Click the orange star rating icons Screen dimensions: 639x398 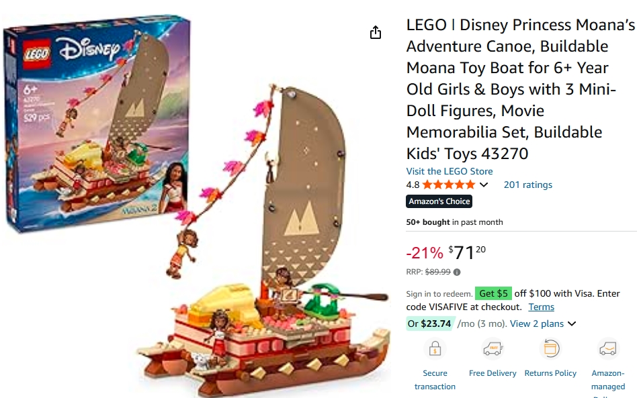coord(448,185)
